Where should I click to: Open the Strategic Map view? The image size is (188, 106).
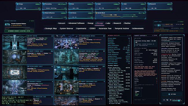tap(51, 28)
